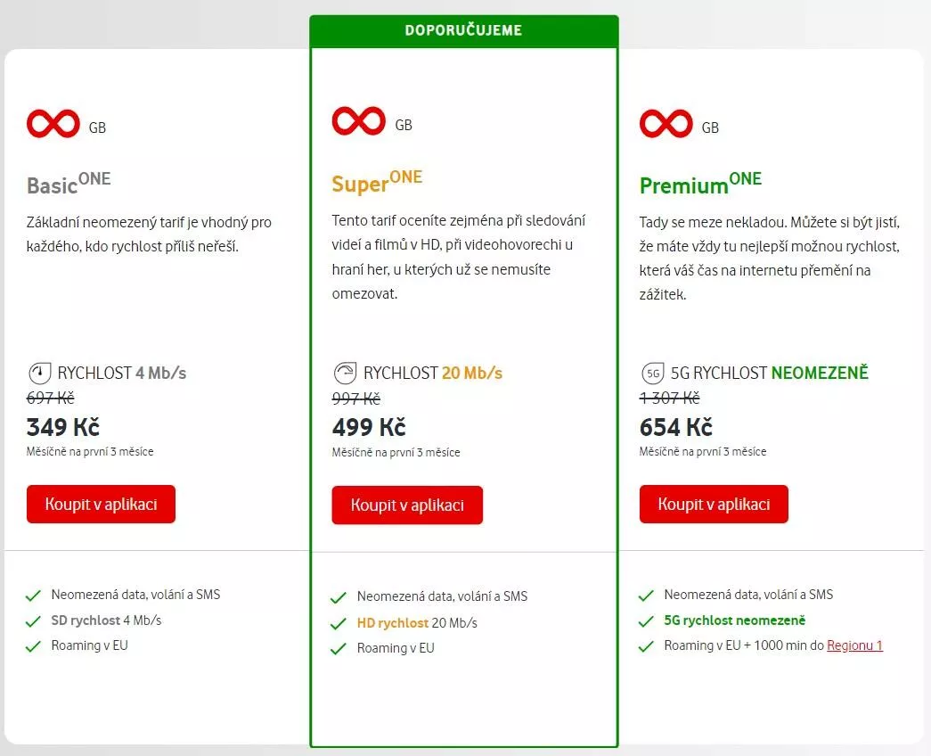Click the checkmark next to HD rychlost 20 Mb/s
Image resolution: width=931 pixels, height=756 pixels.
(x=339, y=623)
